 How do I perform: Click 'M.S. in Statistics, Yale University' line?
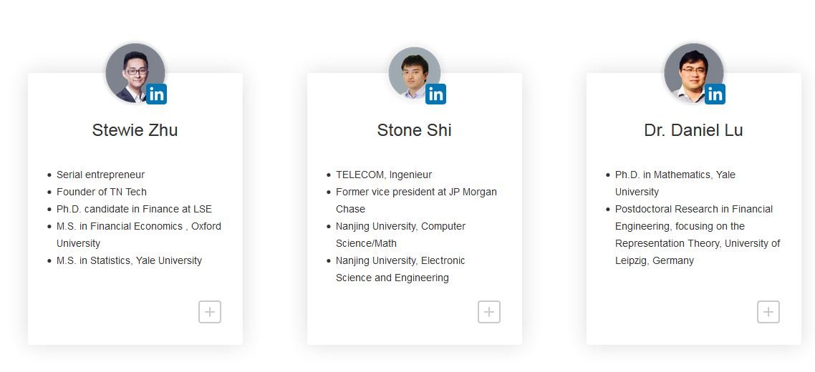129,260
